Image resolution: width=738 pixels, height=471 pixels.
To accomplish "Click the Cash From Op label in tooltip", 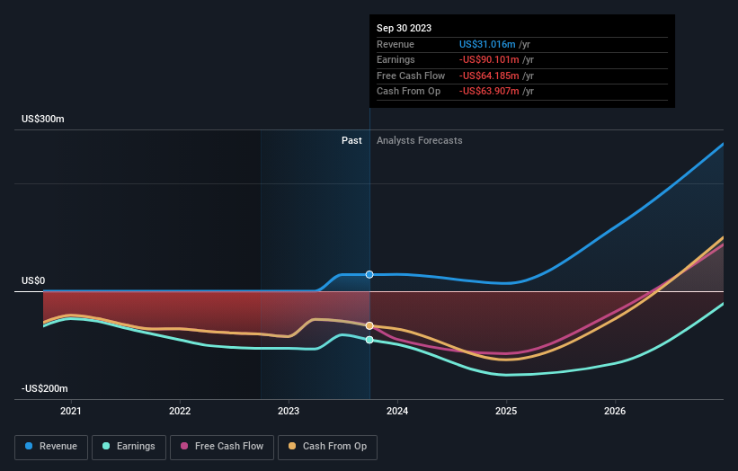I will [408, 92].
